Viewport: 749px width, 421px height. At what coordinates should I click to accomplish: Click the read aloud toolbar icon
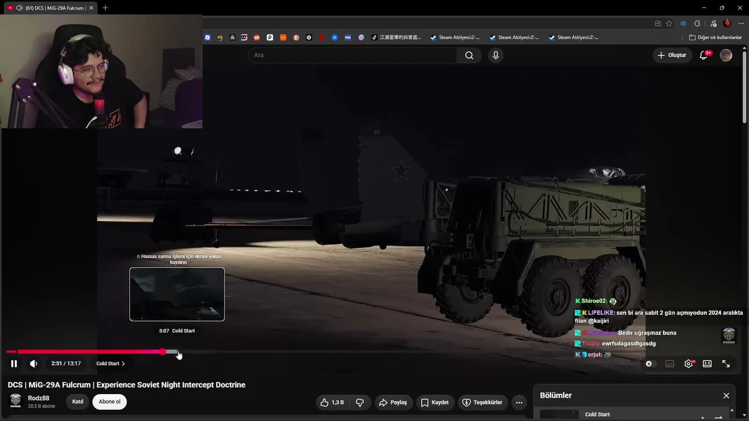tap(683, 23)
